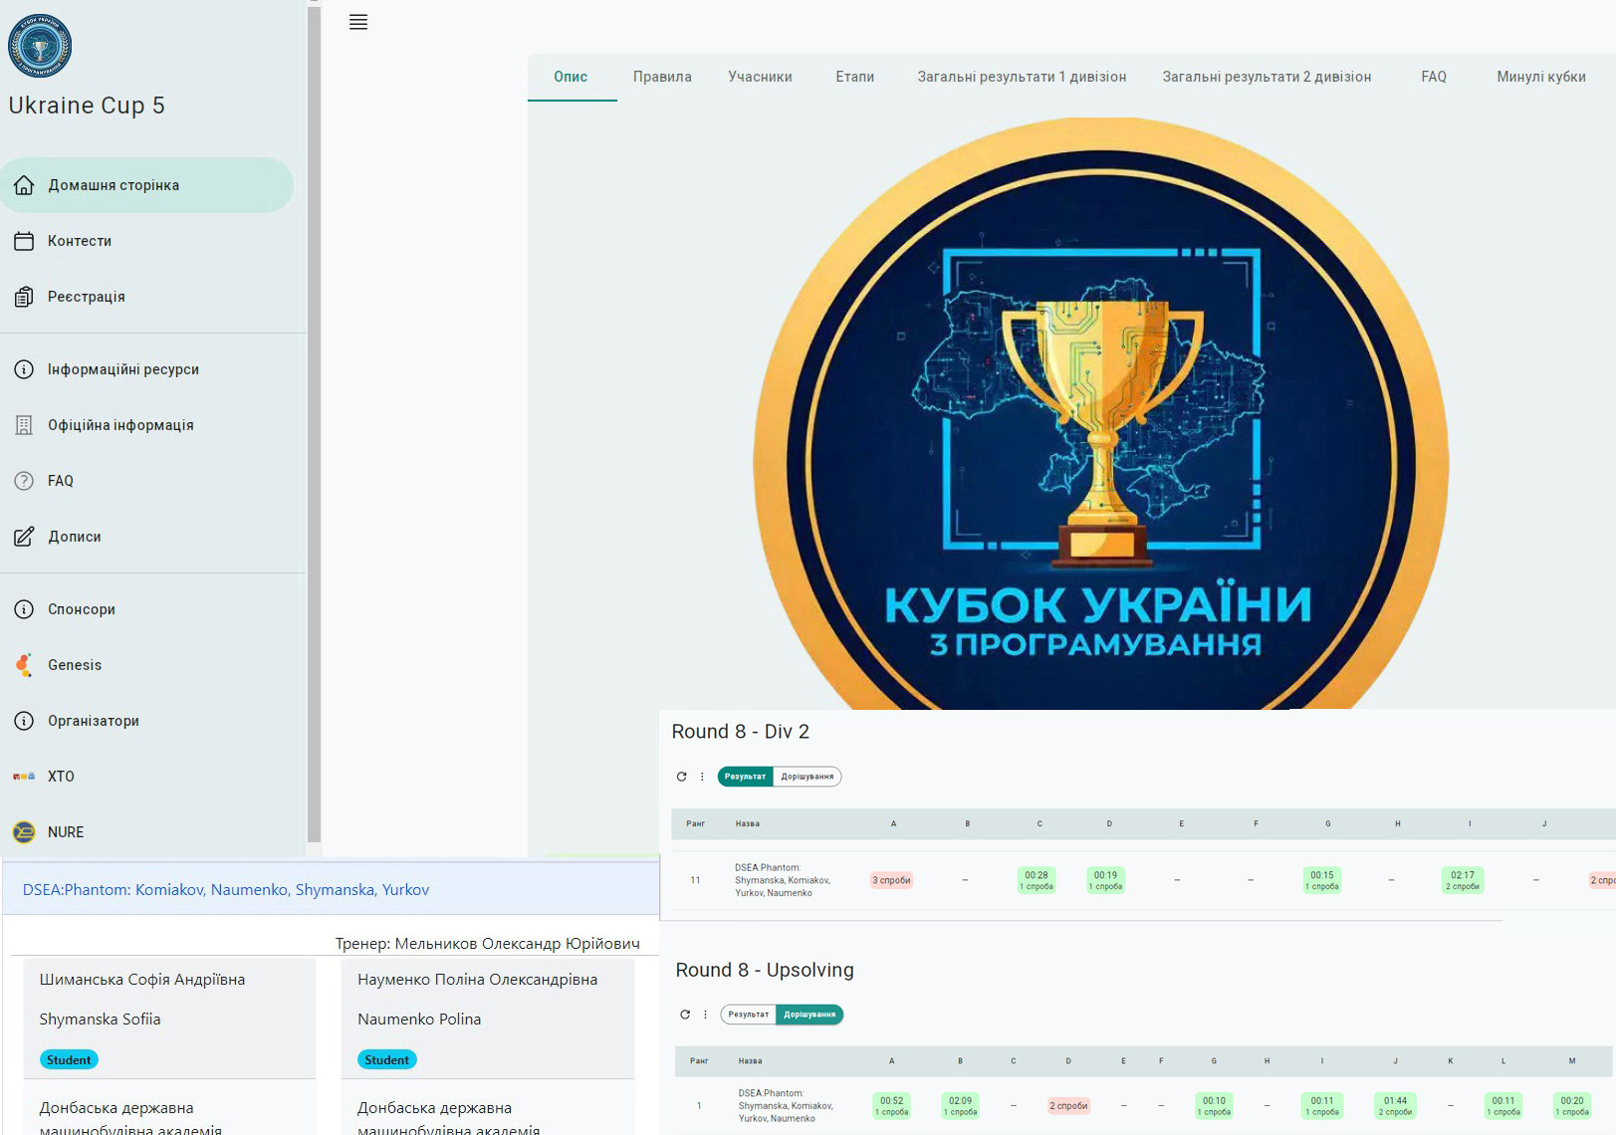
Task: Open the FAQ tab in top bar
Action: [x=1434, y=77]
